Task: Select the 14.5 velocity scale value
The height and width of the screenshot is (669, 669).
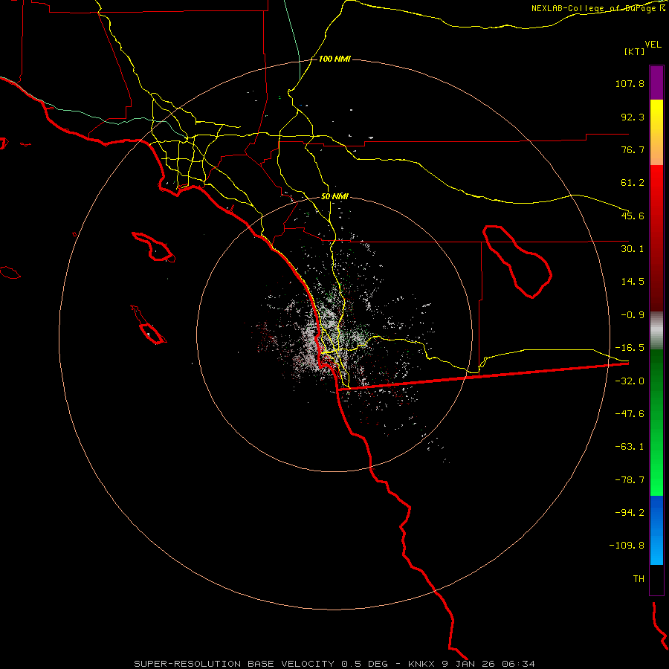Action: [633, 282]
